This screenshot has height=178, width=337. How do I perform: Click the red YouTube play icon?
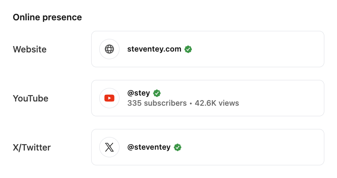pos(109,98)
